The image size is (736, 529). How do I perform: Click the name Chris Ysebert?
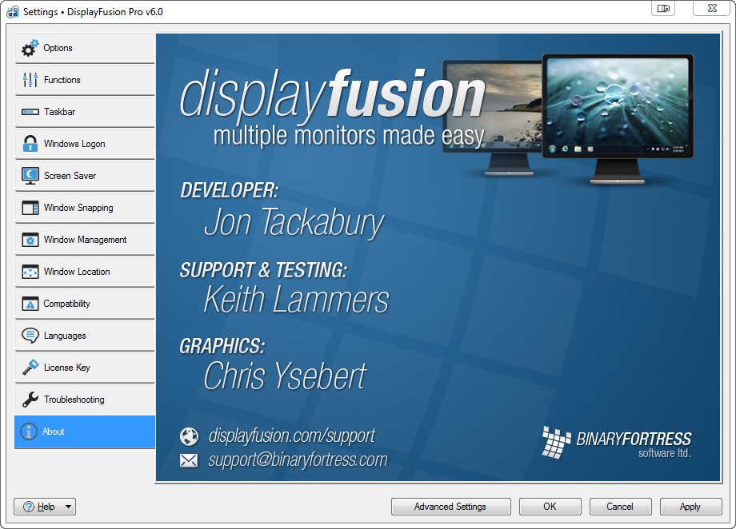(285, 376)
